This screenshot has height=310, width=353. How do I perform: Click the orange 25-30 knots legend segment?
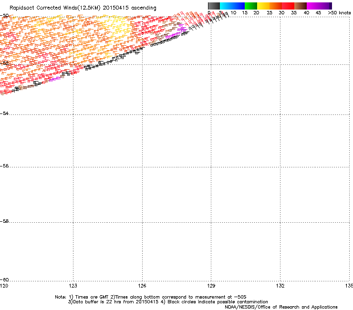(276, 6)
